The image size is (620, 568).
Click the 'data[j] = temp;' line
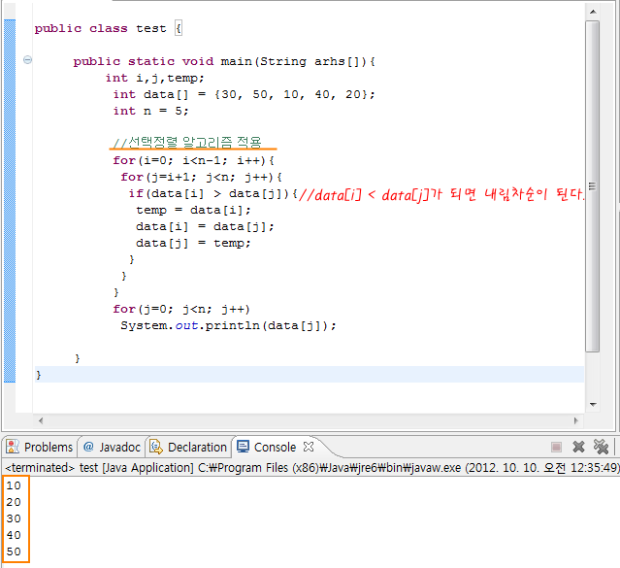click(x=193, y=243)
